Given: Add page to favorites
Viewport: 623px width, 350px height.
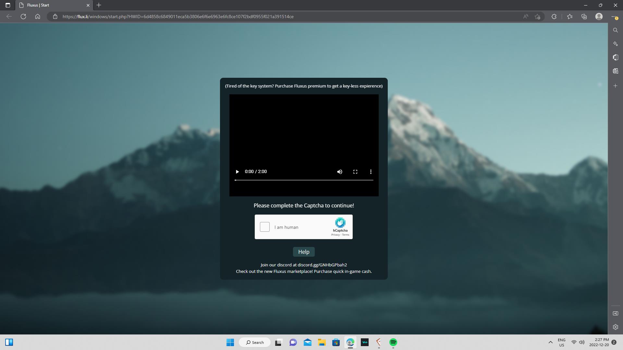Looking at the screenshot, I should [538, 17].
